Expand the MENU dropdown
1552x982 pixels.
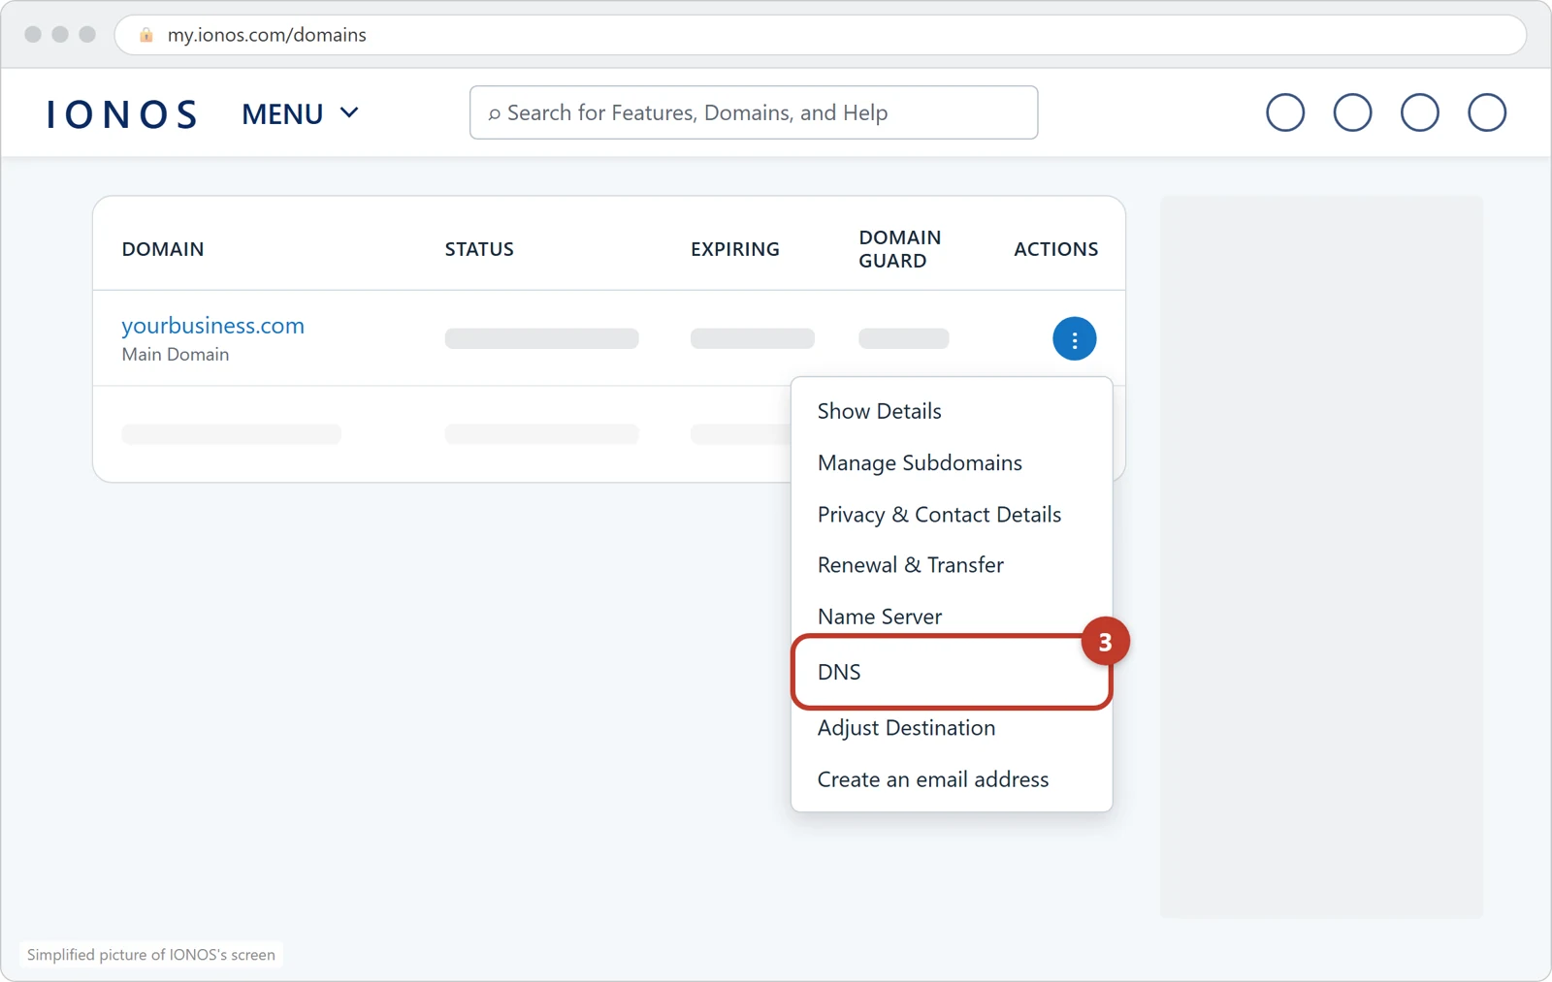point(301,113)
